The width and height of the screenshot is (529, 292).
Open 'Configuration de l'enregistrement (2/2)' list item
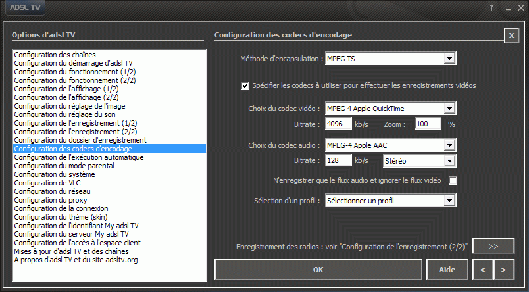click(x=110, y=132)
